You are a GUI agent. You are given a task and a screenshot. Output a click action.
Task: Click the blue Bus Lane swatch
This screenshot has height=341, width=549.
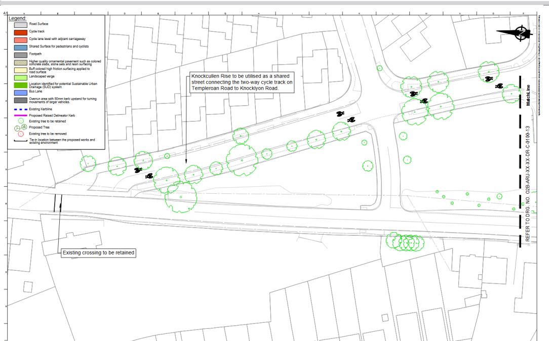click(21, 93)
